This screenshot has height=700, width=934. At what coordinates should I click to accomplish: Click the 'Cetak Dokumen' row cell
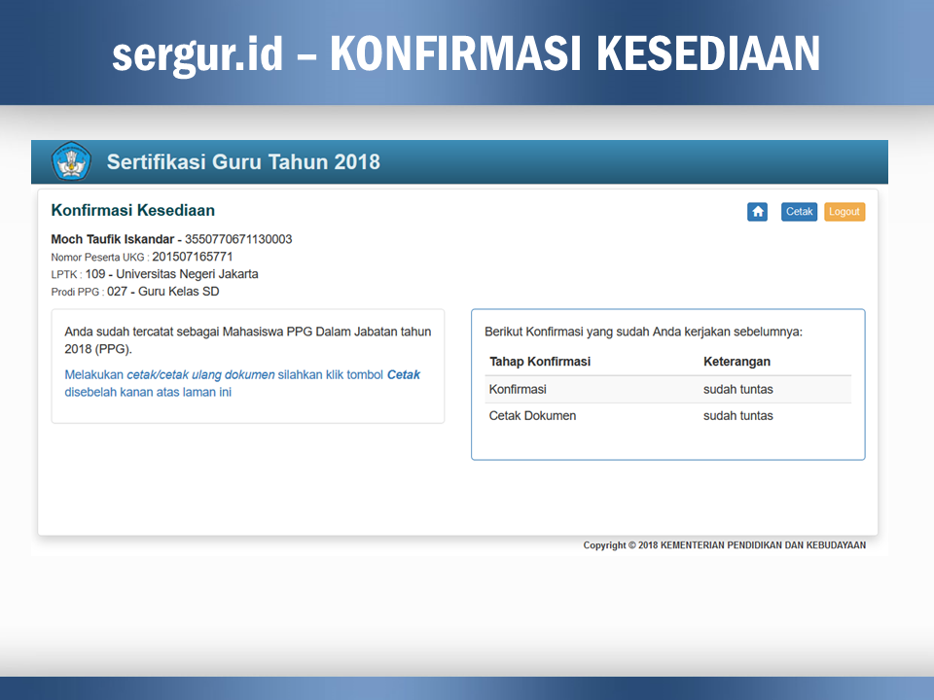click(532, 416)
